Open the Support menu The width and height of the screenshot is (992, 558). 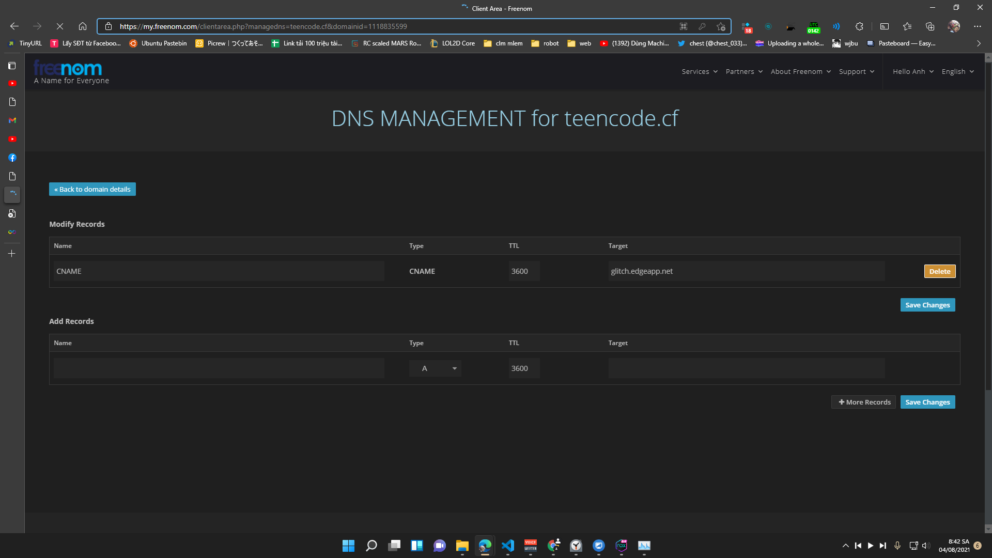tap(856, 72)
